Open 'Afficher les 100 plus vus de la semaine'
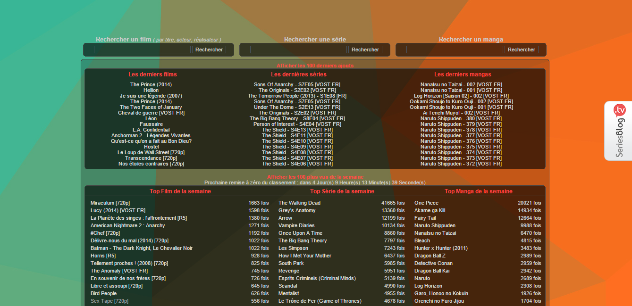 316,177
